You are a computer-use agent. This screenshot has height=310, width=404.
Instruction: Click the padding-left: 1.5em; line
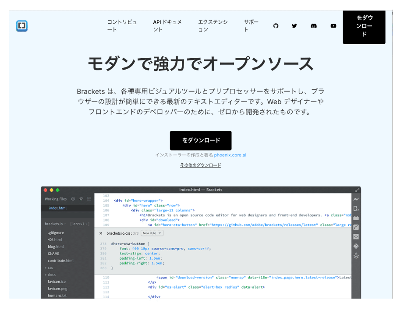(x=141, y=258)
